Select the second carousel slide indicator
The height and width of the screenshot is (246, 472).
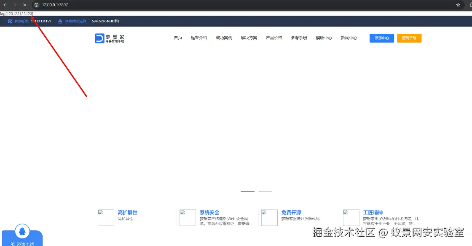265,192
